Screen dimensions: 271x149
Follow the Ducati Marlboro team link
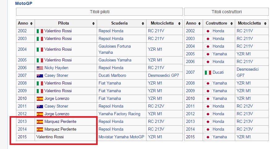click(x=112, y=75)
